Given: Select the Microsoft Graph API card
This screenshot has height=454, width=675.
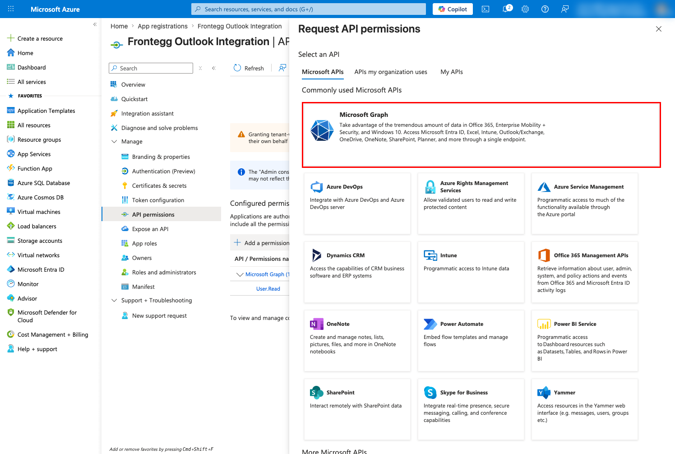Looking at the screenshot, I should [x=481, y=135].
